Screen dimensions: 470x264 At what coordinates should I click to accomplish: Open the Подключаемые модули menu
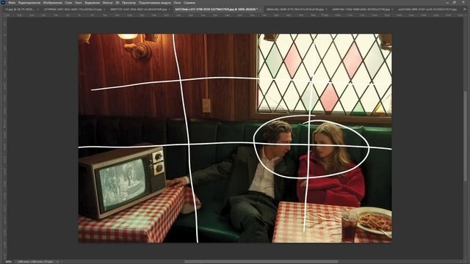point(155,3)
